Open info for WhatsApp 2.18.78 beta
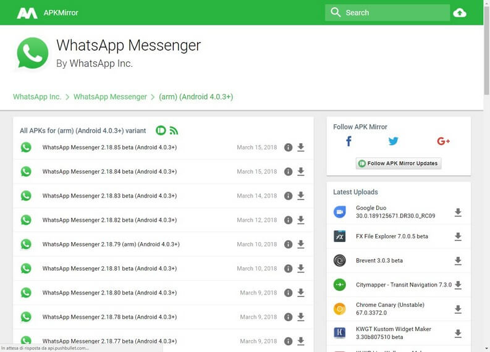The width and height of the screenshot is (490, 352). click(x=288, y=317)
